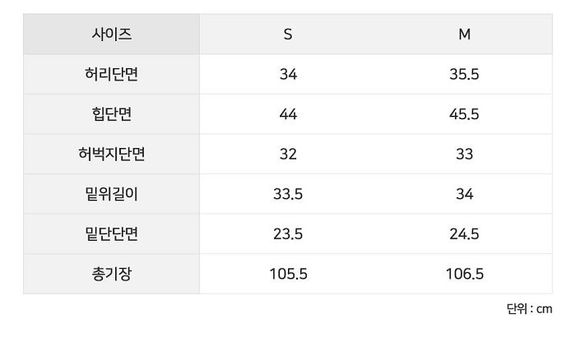Image resolution: width=576 pixels, height=360 pixels.
Task: Select the S size column header
Action: point(288,35)
